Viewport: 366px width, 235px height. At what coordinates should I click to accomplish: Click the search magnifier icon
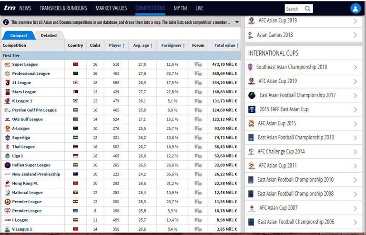pyautogui.click(x=307, y=9)
